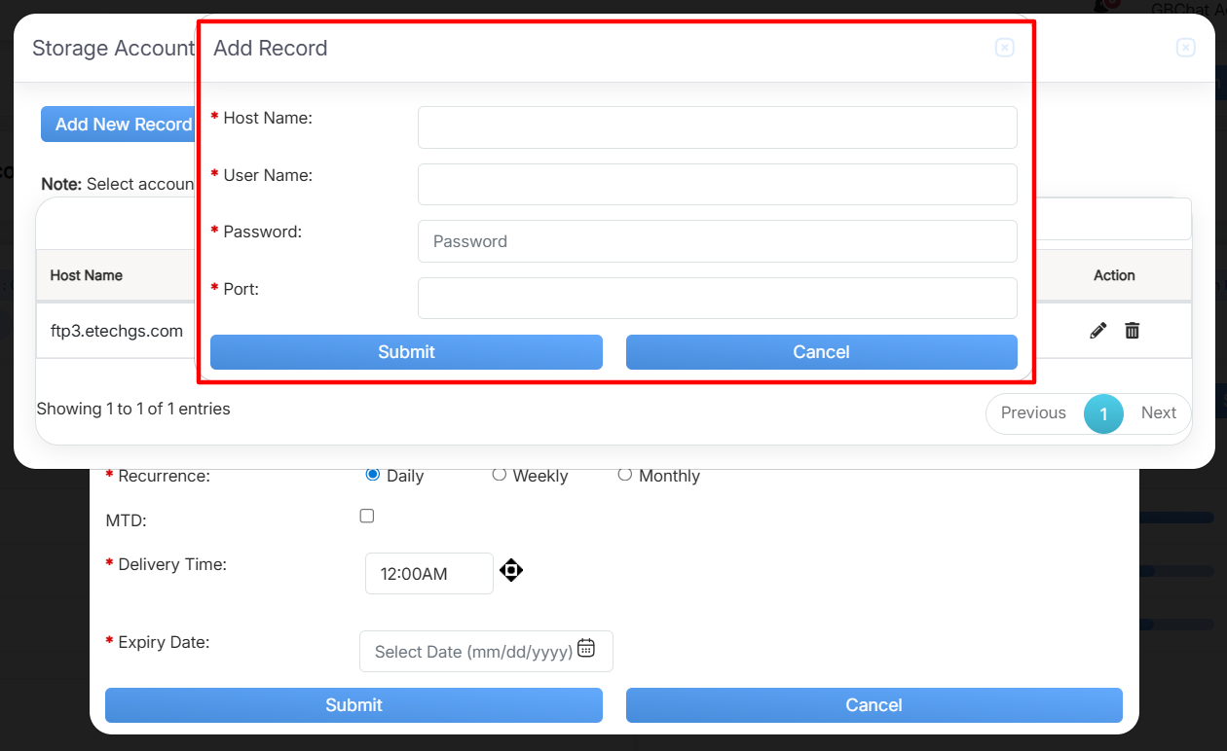Click the Password input field
Screen dimensions: 1227x751
[x=718, y=241]
